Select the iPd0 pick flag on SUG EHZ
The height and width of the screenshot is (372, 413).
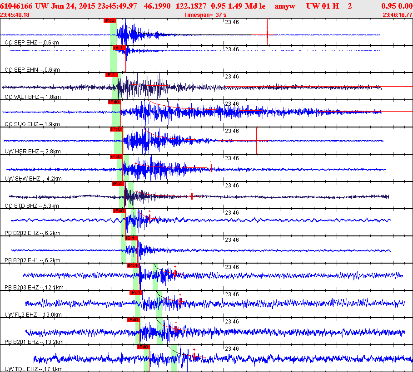(114, 102)
